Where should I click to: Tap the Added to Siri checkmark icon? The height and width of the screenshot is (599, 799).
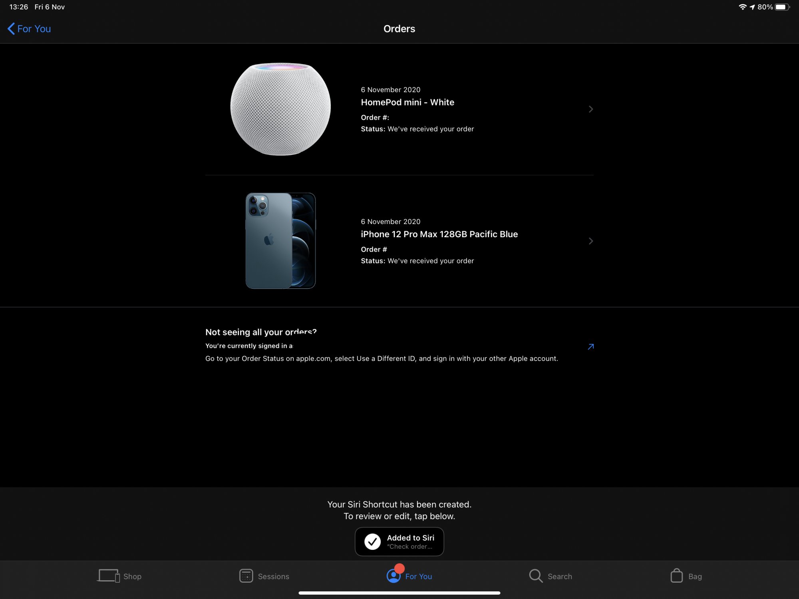(372, 541)
